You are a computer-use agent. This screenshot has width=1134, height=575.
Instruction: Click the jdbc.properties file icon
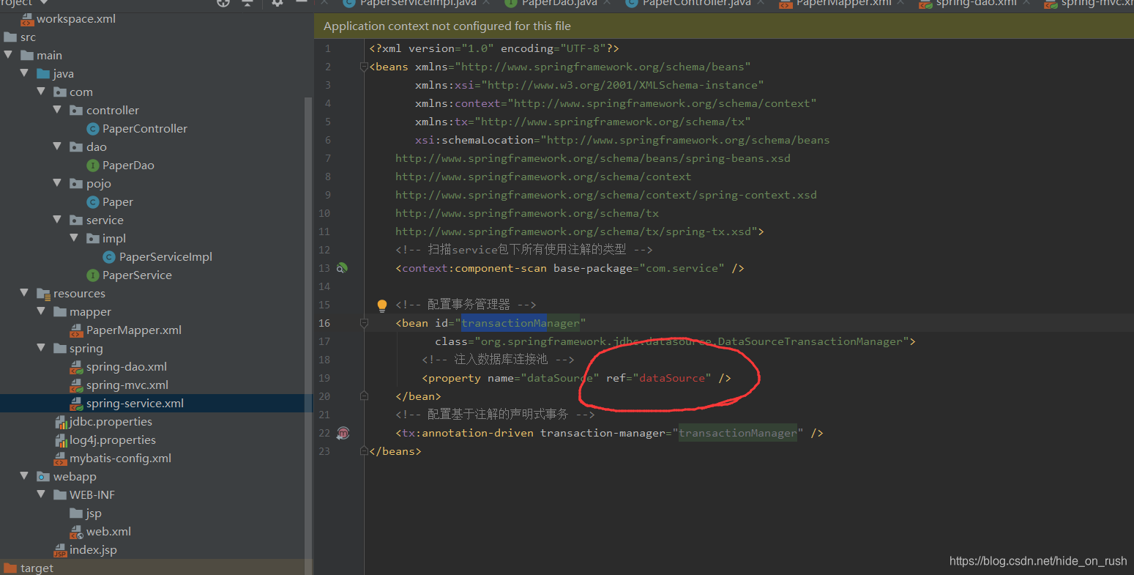click(61, 422)
